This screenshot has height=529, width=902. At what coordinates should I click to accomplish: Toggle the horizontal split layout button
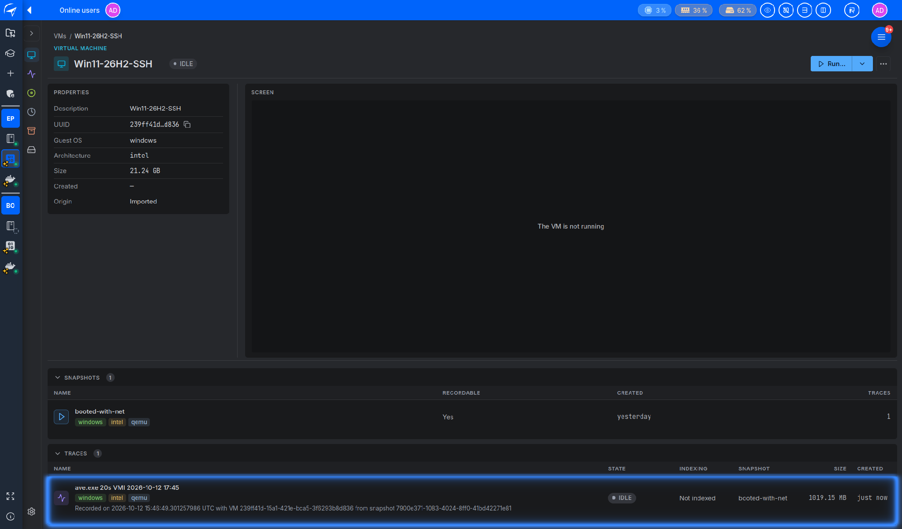[805, 10]
